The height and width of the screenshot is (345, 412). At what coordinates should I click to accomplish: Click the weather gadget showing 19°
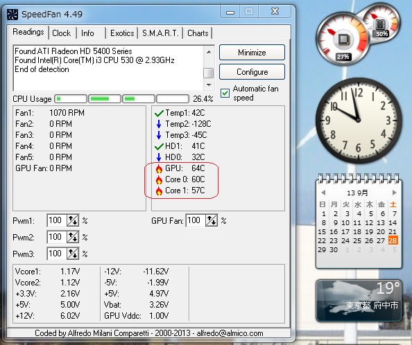click(x=359, y=301)
